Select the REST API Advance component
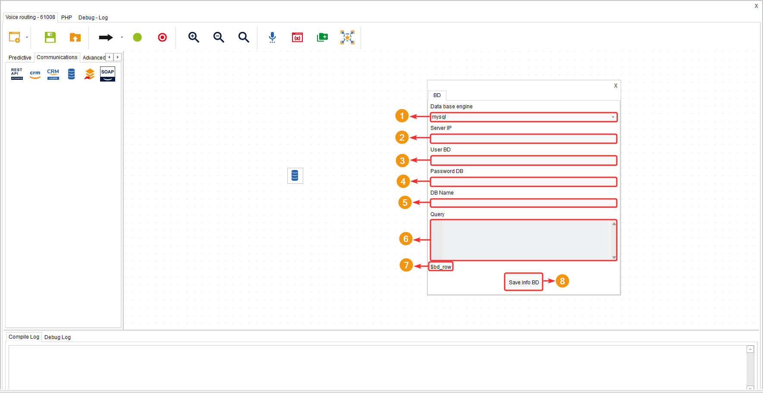Viewport: 763px width, 393px height. coord(17,74)
